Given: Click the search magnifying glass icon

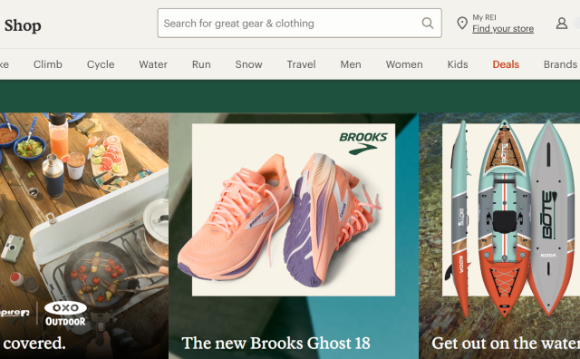Looking at the screenshot, I should 428,23.
